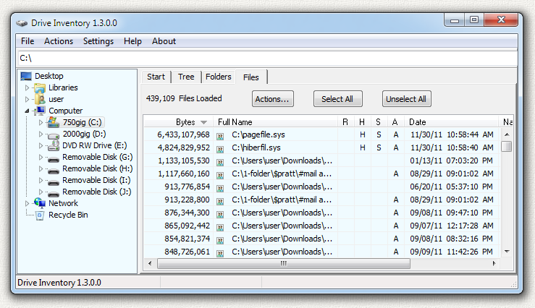Image resolution: width=535 pixels, height=308 pixels.
Task: Select the DVD RW Drive (E:) icon
Action: (54, 145)
